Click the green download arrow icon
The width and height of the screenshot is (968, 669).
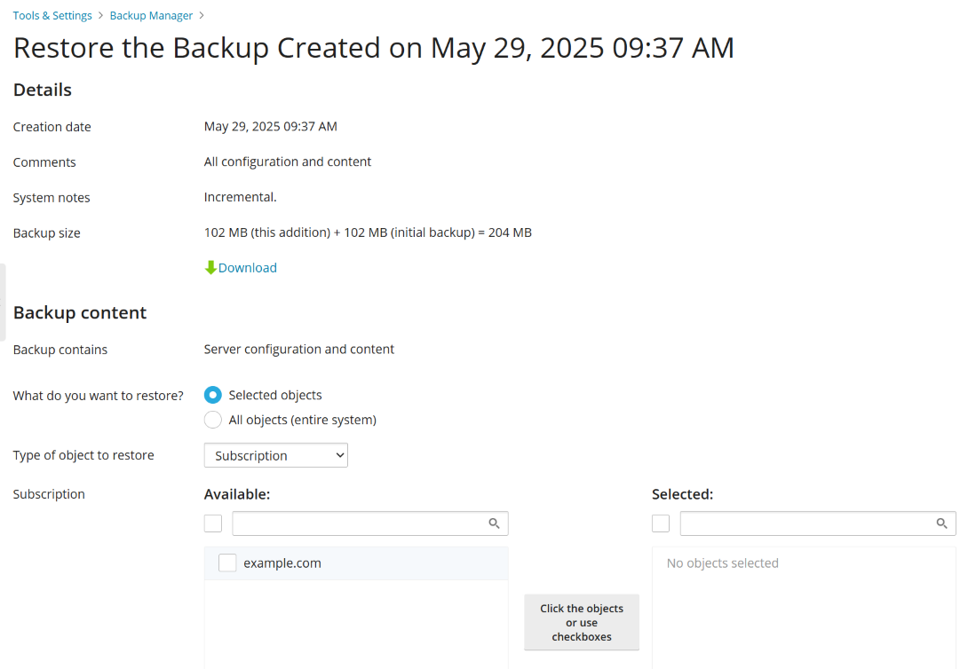(x=210, y=268)
